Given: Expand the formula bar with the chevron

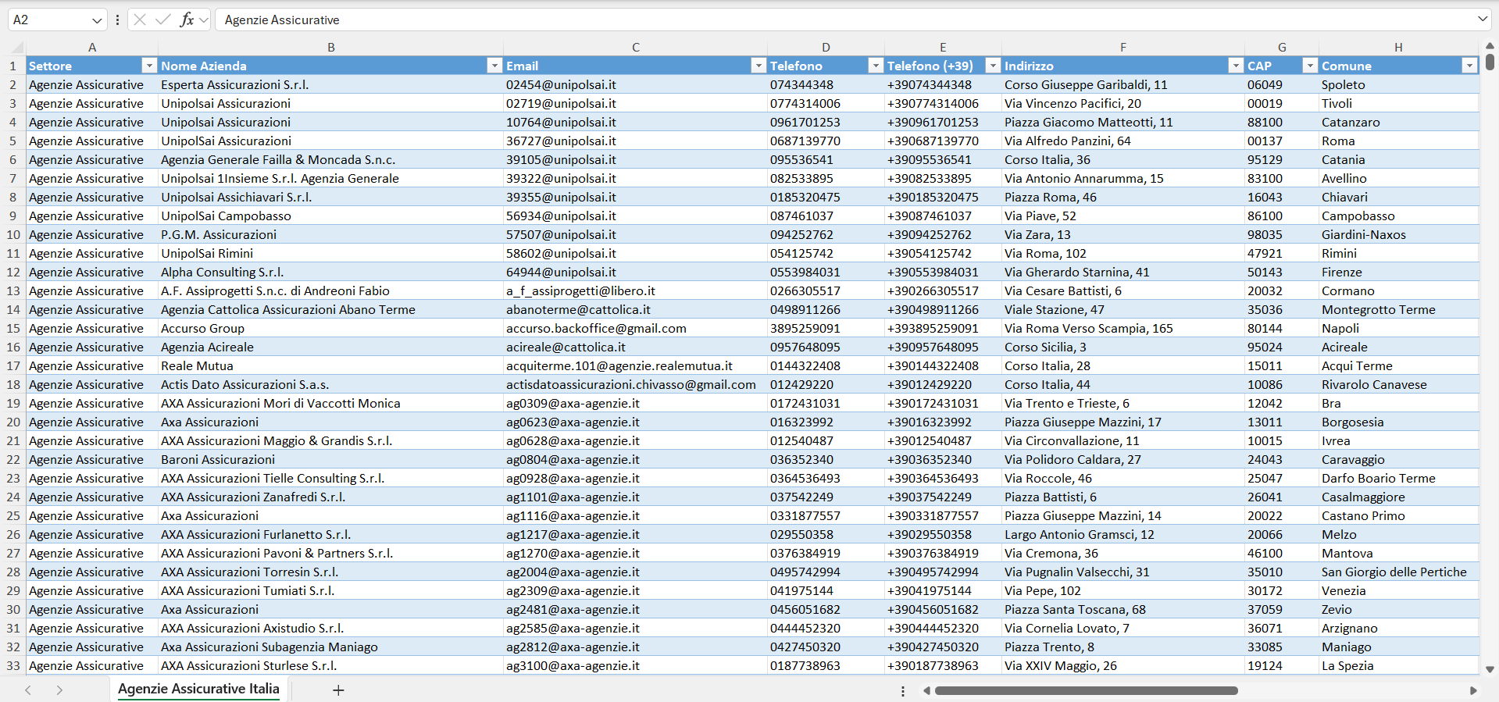Looking at the screenshot, I should pyautogui.click(x=1483, y=19).
